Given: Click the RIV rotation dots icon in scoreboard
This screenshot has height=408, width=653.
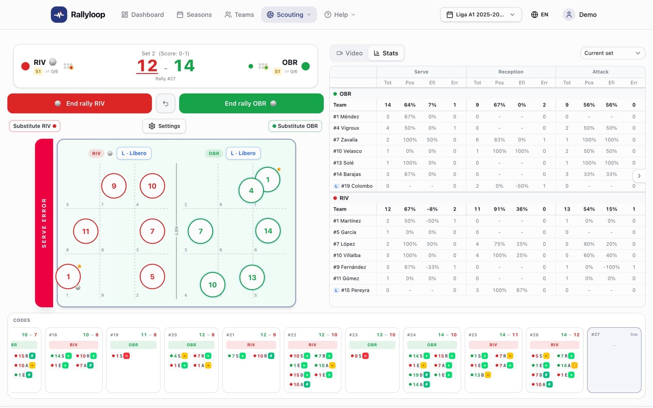Looking at the screenshot, I should (x=68, y=66).
